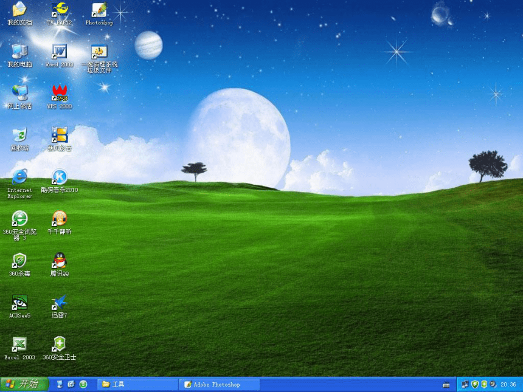This screenshot has width=523, height=392.
Task: Switch to the 工具 folder taskbar button
Action: [137, 384]
